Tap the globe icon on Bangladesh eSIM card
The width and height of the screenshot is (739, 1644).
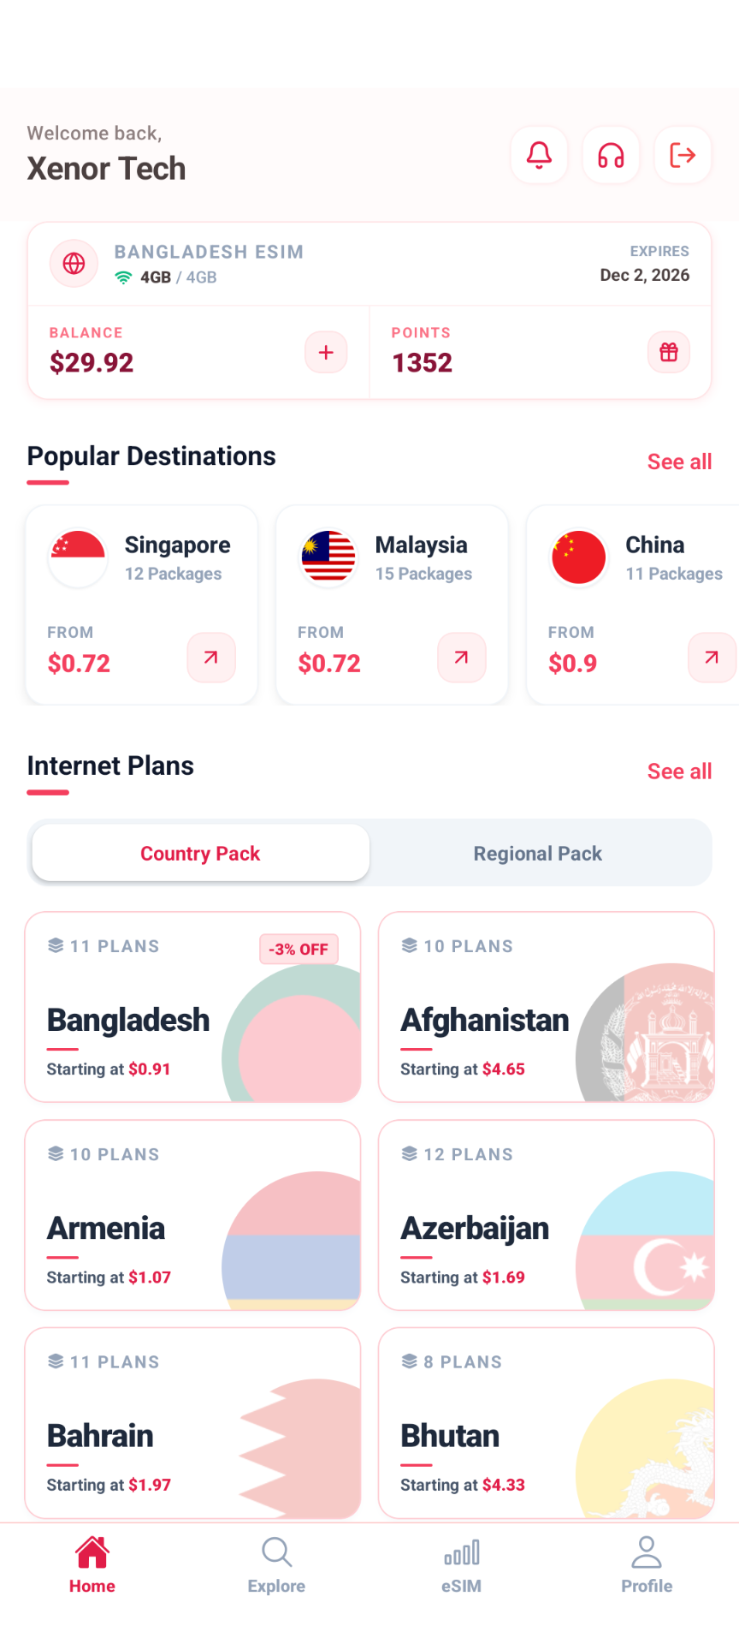(x=74, y=264)
